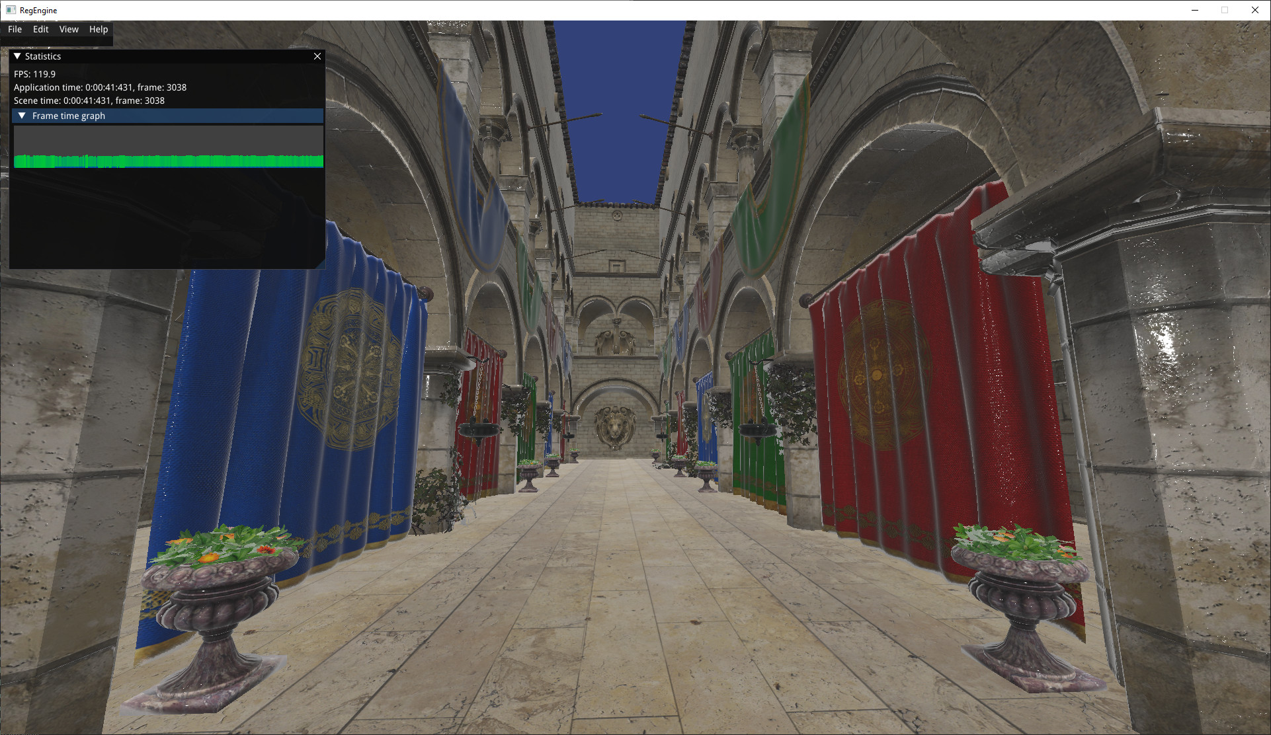This screenshot has width=1271, height=735.
Task: Click the RegEngine app icon in title bar
Action: pos(11,10)
